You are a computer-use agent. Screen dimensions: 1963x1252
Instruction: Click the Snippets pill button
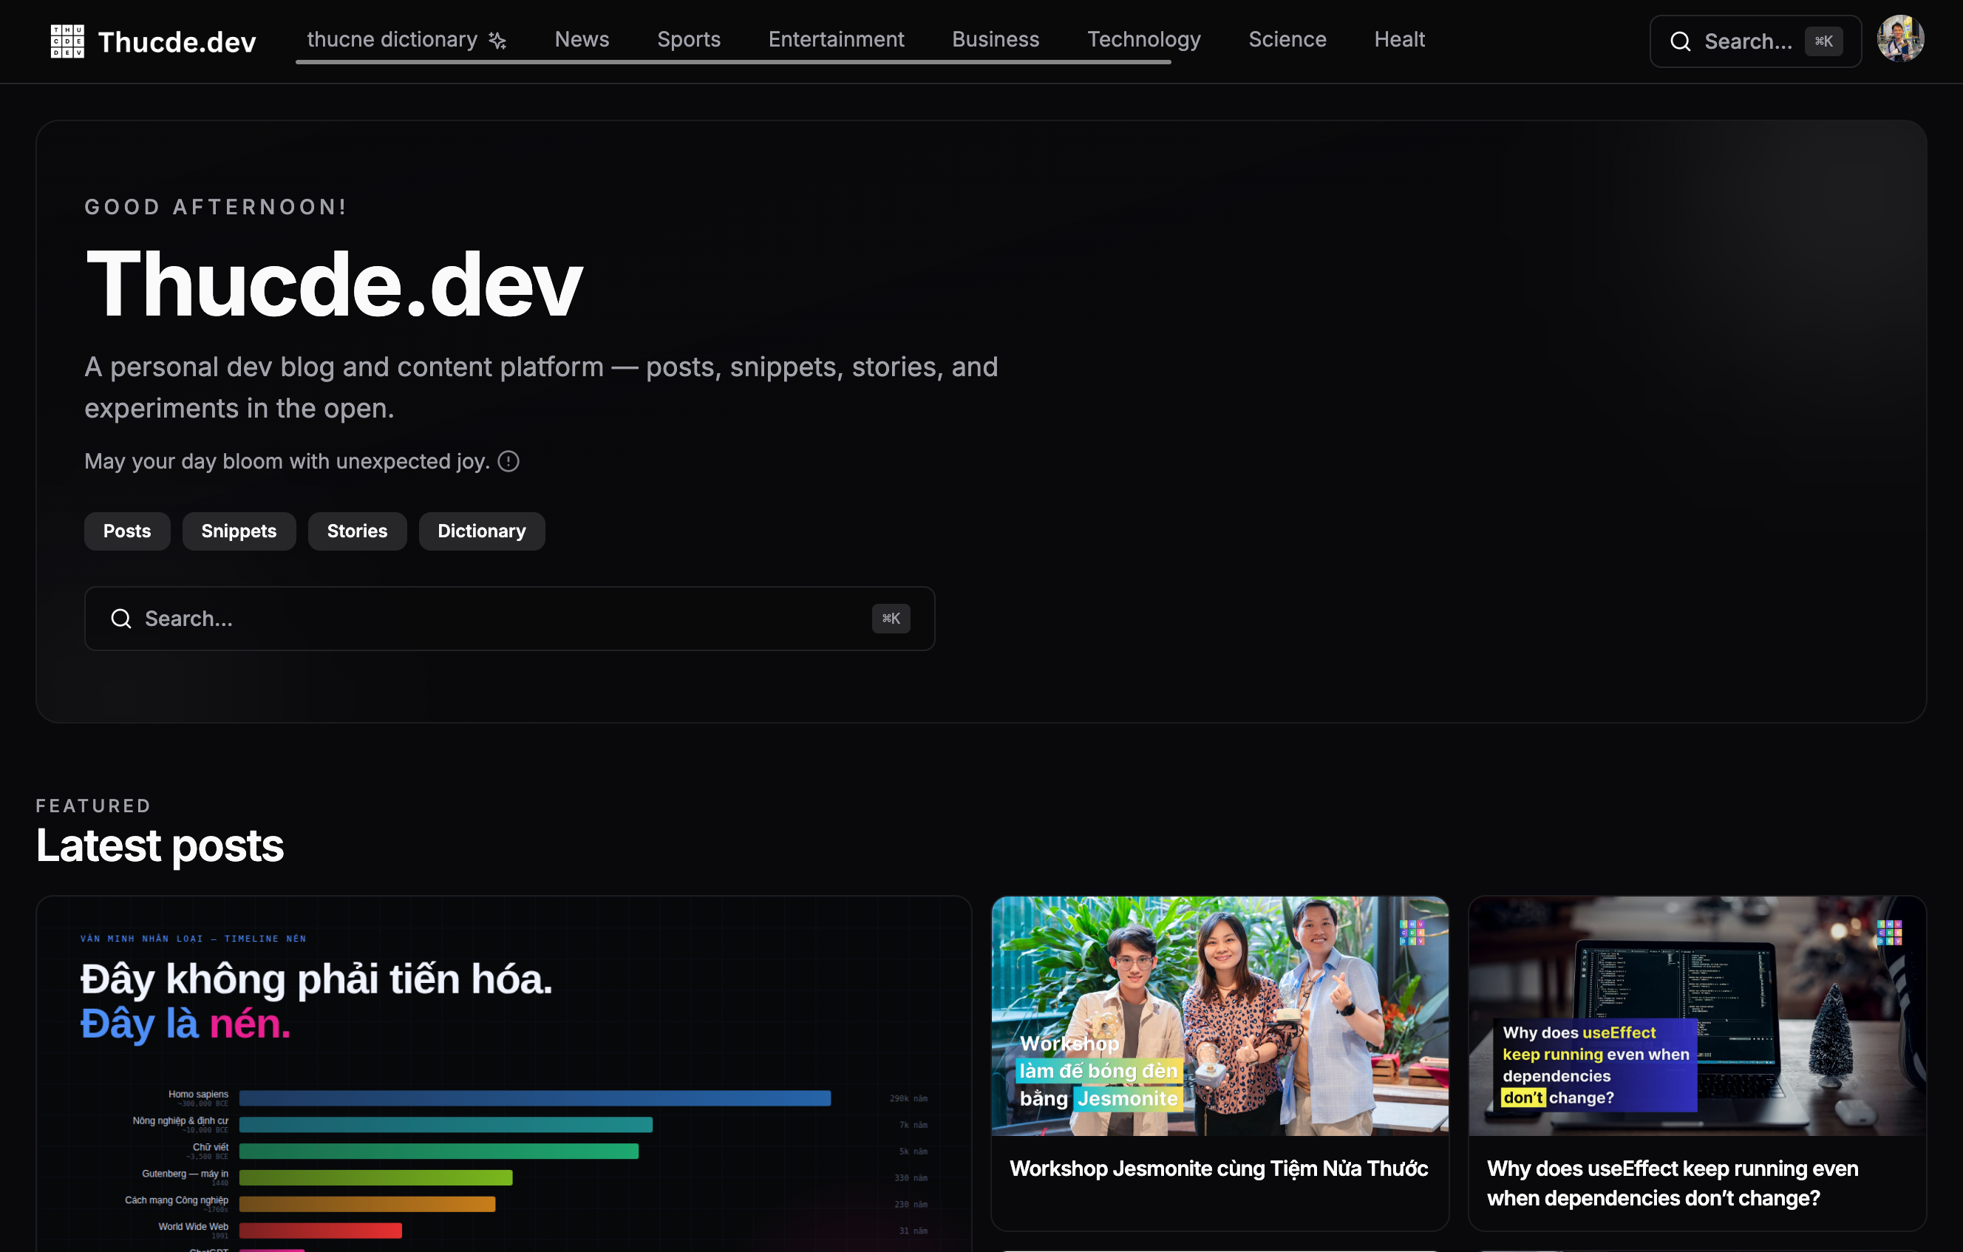(239, 531)
